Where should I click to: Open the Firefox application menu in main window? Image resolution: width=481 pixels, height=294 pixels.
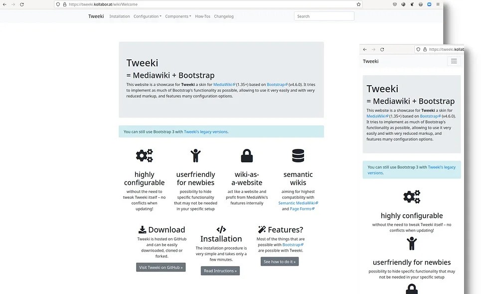point(438,4)
